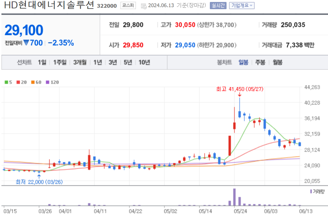Viewport: 328px width, 218px height.
Task: Click the green 5-day moving average swatch
Action: coord(6,82)
